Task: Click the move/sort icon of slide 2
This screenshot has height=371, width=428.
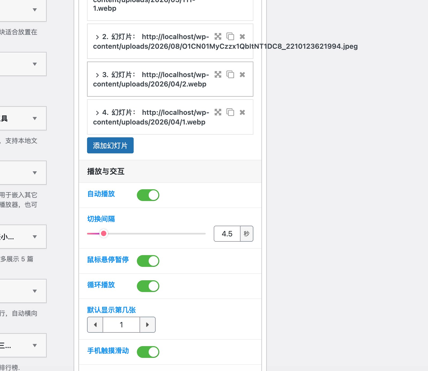Action: 218,36
